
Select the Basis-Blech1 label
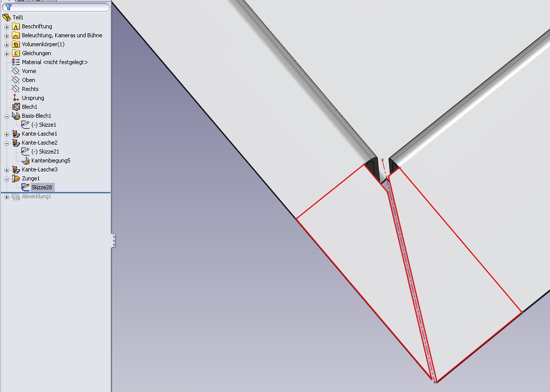point(36,115)
